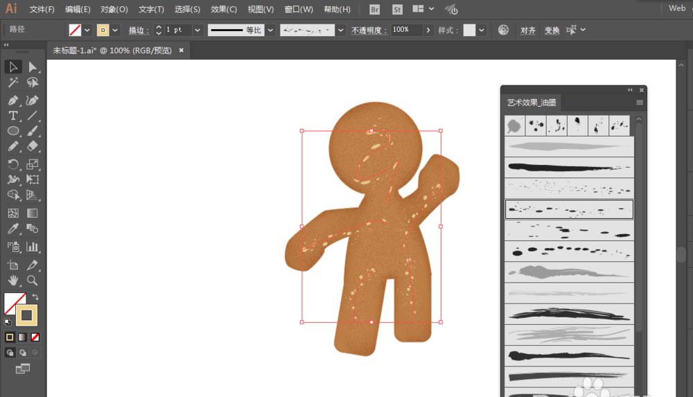The image size is (693, 397).
Task: Enable Draw Behind mode
Action: pyautogui.click(x=23, y=353)
